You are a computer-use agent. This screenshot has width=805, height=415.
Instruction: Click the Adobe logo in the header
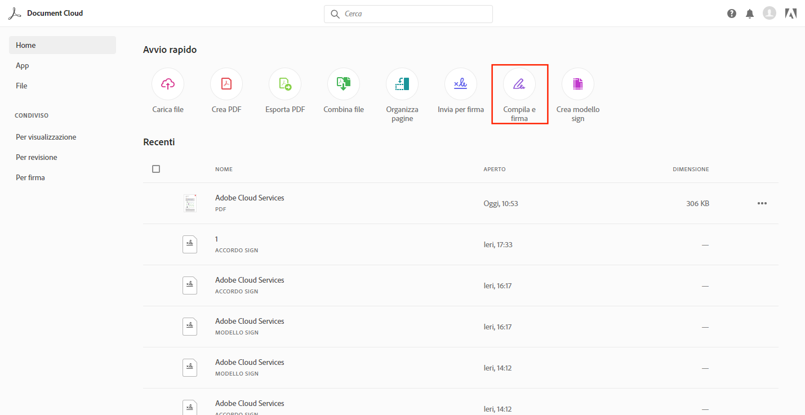click(x=791, y=14)
